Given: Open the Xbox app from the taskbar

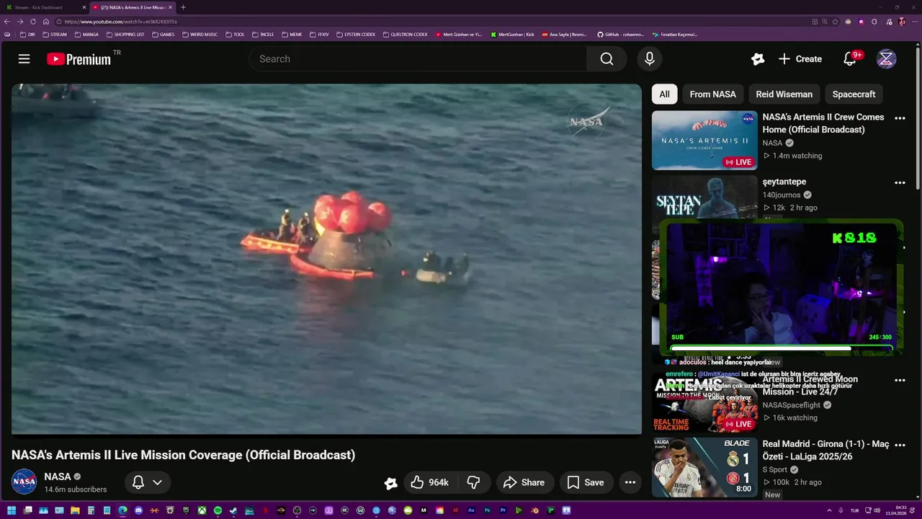Looking at the screenshot, I should [202, 511].
